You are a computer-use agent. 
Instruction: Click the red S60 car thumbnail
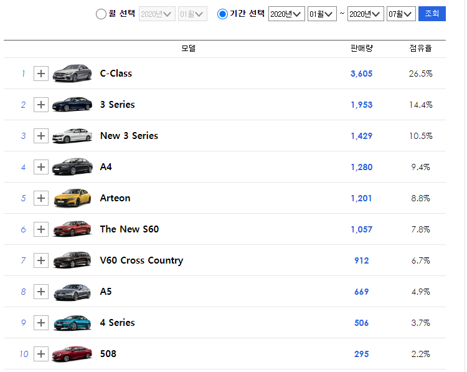72,229
